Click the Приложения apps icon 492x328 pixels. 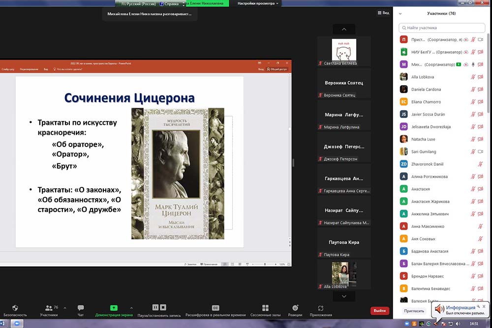[321, 308]
